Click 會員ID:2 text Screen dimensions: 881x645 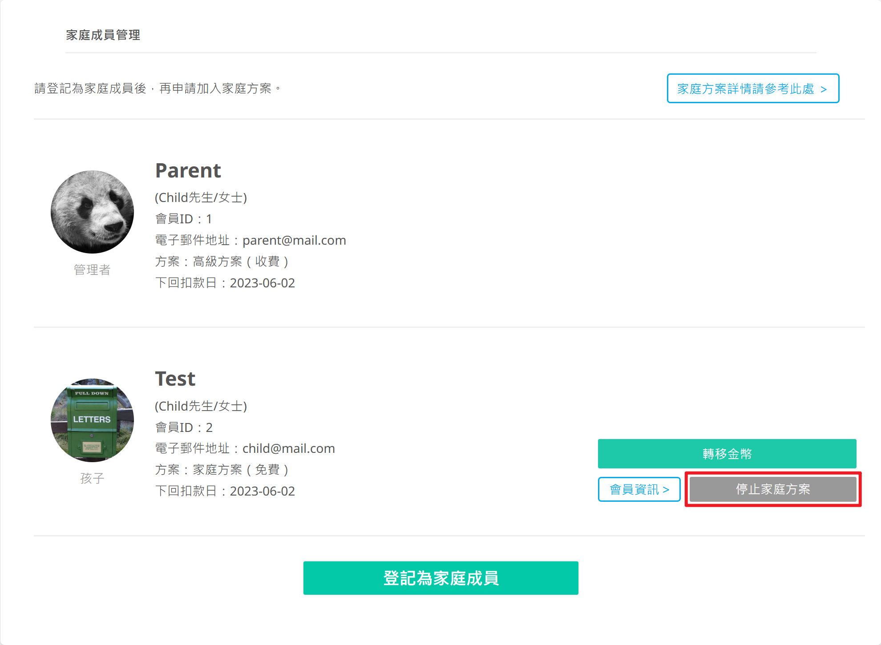point(184,427)
